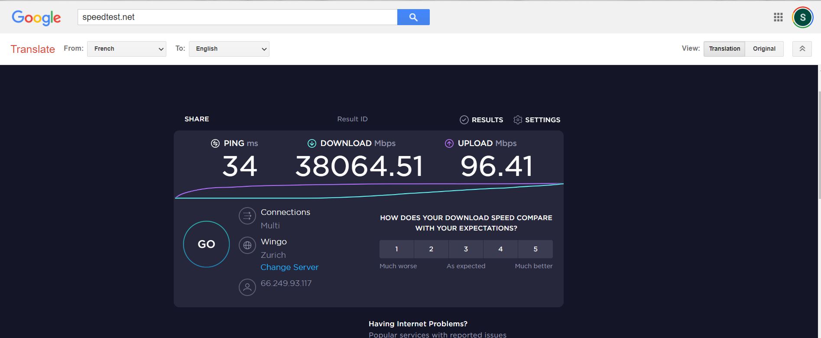Viewport: 821px width, 338px height.
Task: Open the From language dropdown (French)
Action: (x=127, y=49)
